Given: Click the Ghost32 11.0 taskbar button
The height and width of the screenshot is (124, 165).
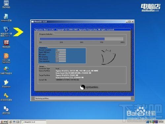Looking at the screenshot, I should 33,122.
